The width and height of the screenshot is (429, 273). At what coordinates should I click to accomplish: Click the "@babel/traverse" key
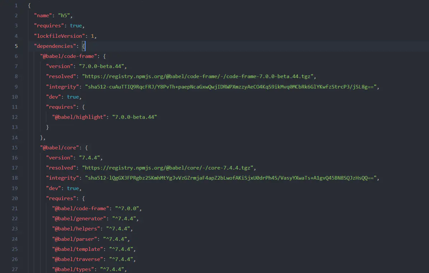[78, 259]
